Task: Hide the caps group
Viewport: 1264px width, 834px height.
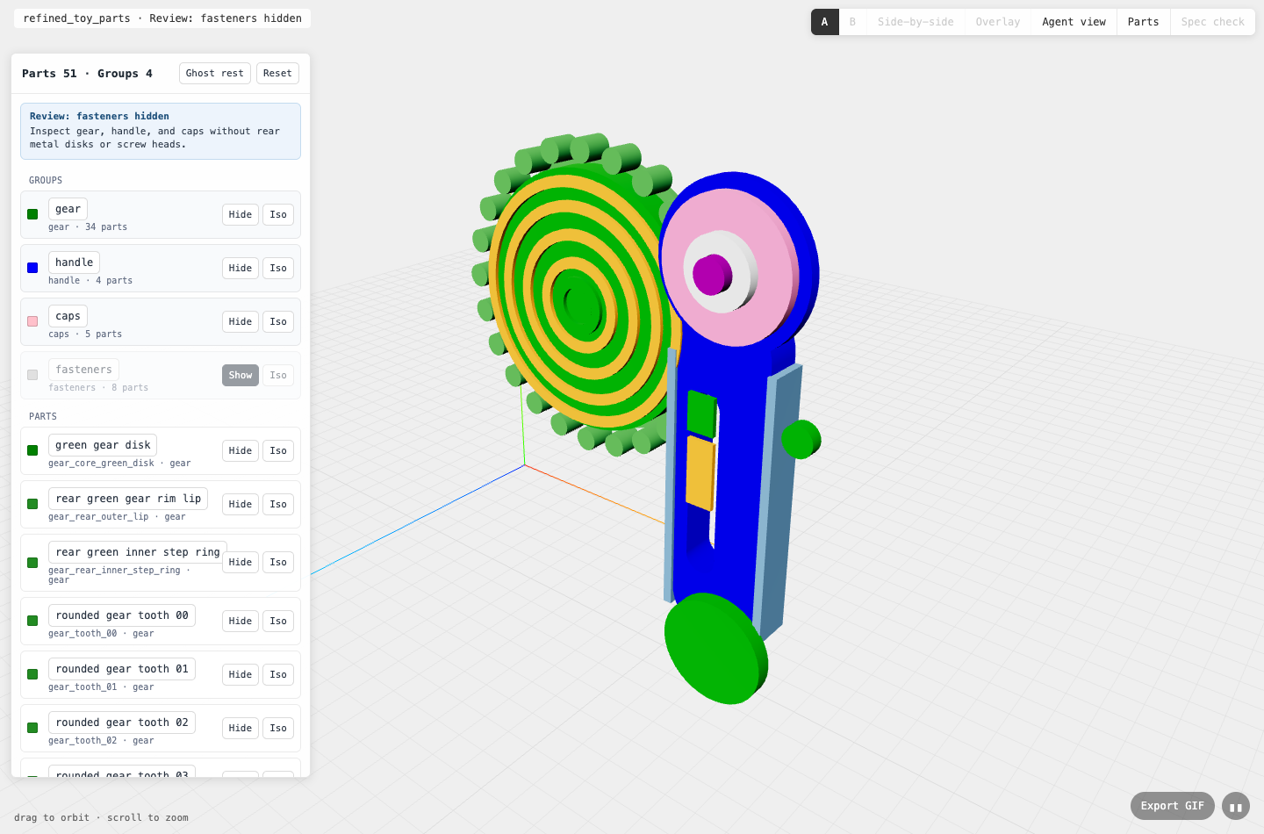Action: coord(241,322)
